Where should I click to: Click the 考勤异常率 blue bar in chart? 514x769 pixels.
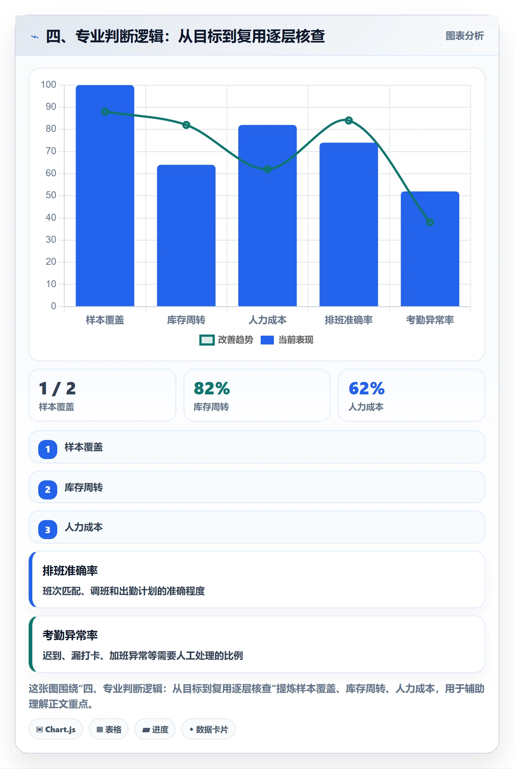click(430, 249)
